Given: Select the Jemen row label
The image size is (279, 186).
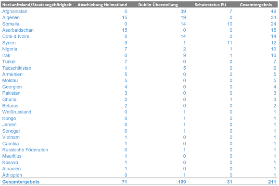Looking at the screenshot, I should coord(9,124).
